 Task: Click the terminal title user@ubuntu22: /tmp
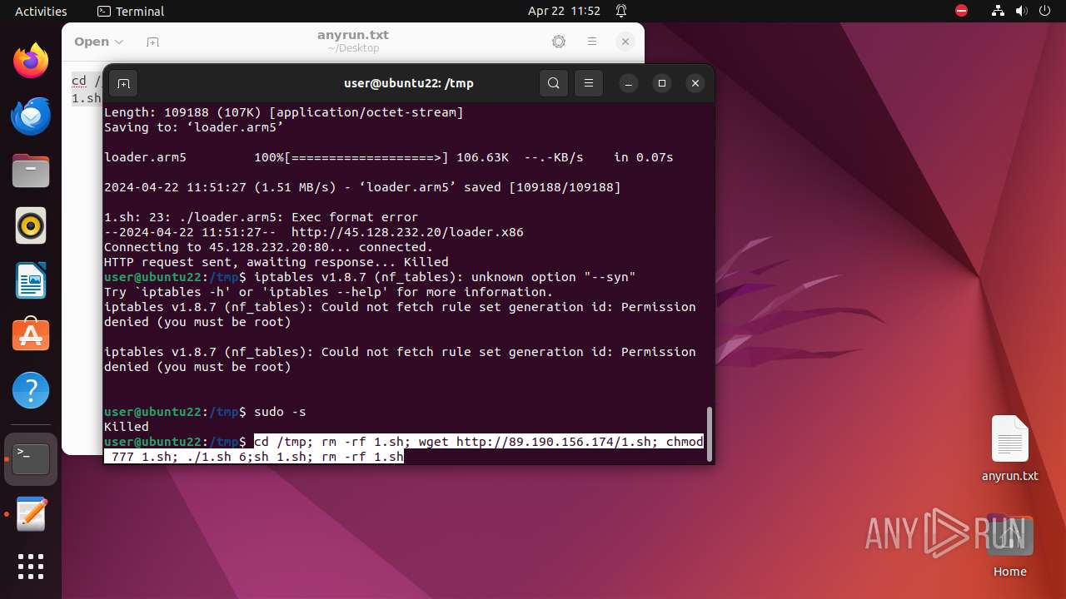point(409,83)
